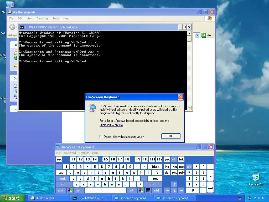Click the letter q key

[x=70, y=173]
